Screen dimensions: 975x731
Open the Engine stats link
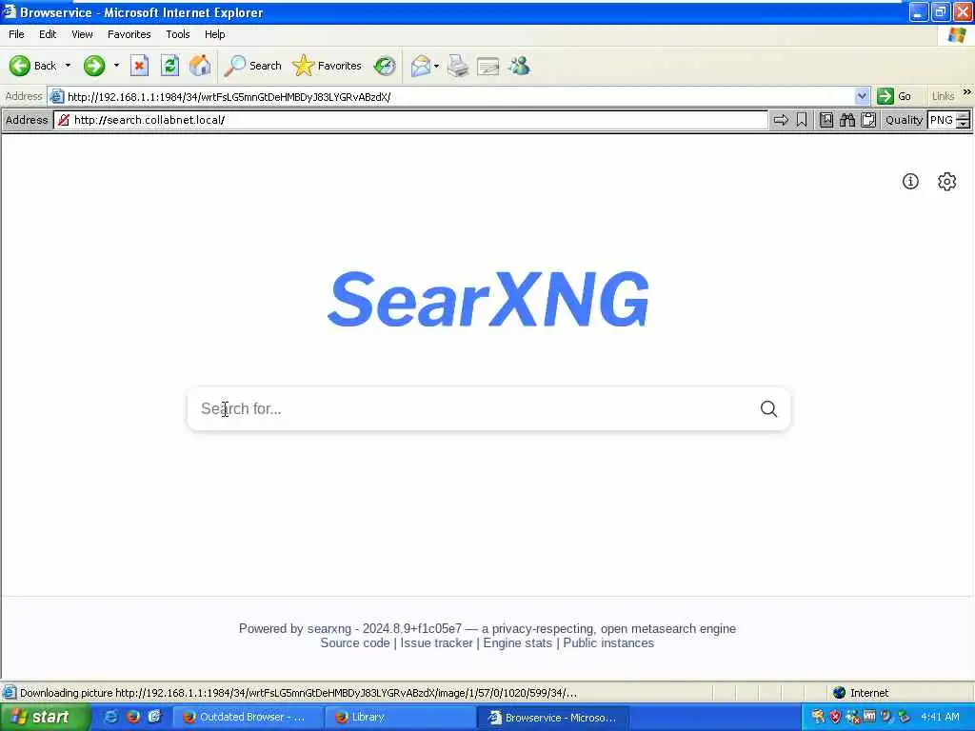click(517, 642)
